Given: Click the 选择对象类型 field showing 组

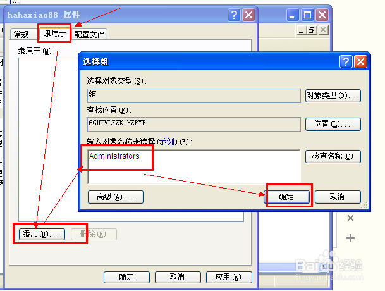Looking at the screenshot, I should click(194, 96).
